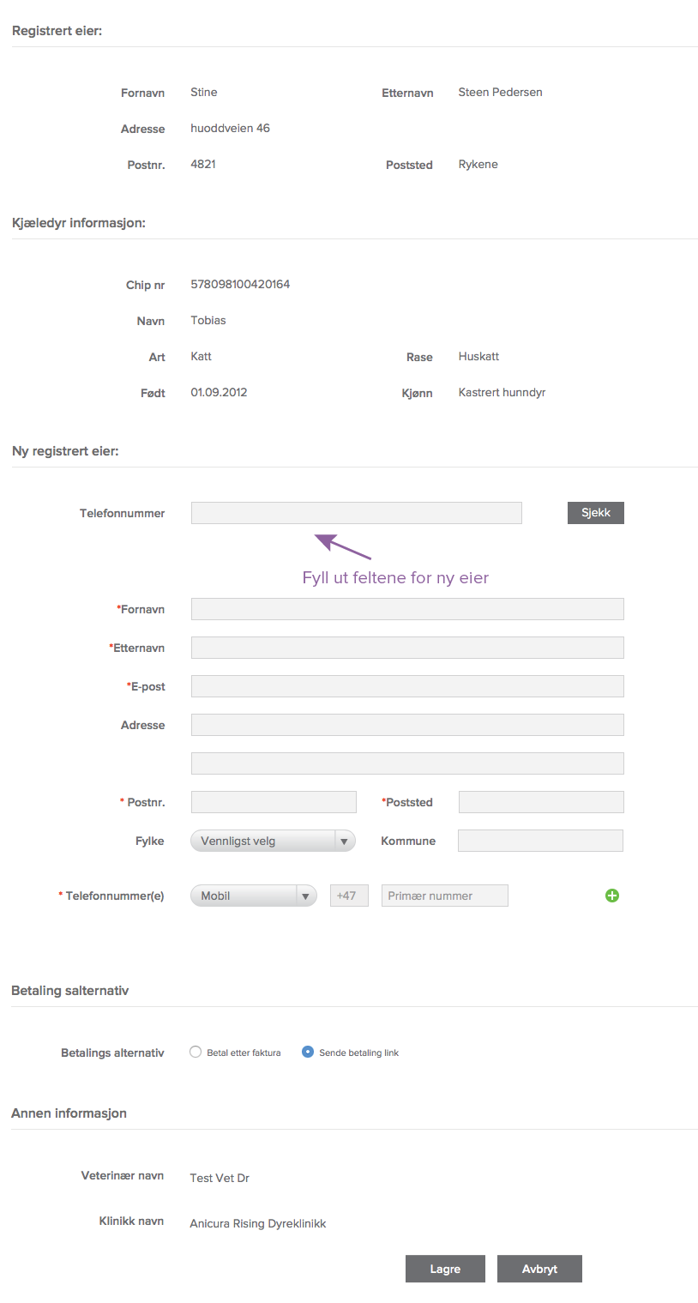Screen dimensions: 698x1303
Task: Click the E-post input field
Action: click(407, 686)
